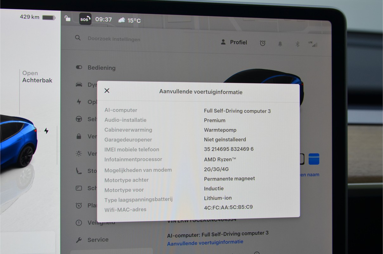Select the blue color swatch
This screenshot has height=254, width=383.
coord(314,159)
